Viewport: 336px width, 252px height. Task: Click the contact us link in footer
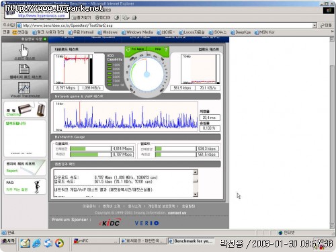177,213
